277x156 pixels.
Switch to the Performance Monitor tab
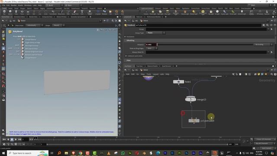pos(154,17)
